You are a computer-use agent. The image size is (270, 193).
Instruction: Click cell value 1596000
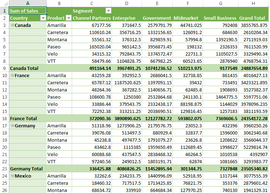(221, 133)
